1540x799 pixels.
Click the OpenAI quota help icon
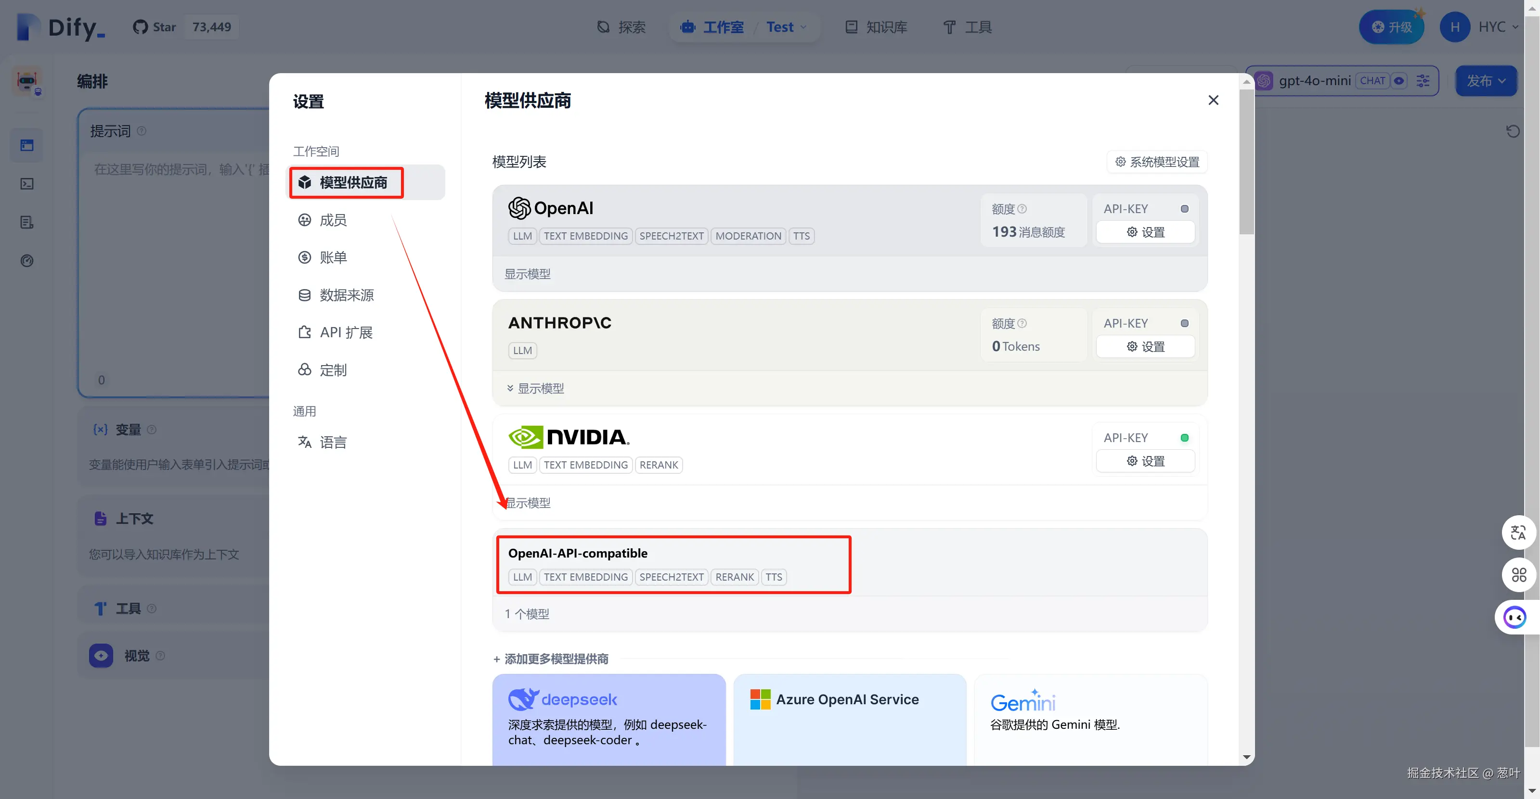(x=1022, y=209)
